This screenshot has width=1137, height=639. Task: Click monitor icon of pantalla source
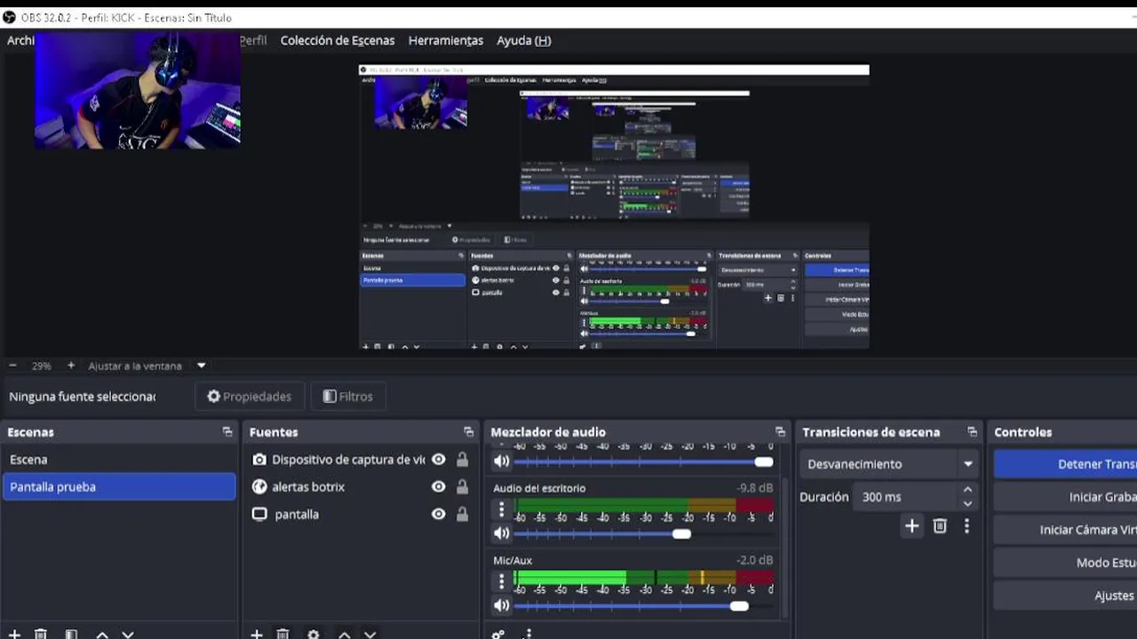pos(259,514)
